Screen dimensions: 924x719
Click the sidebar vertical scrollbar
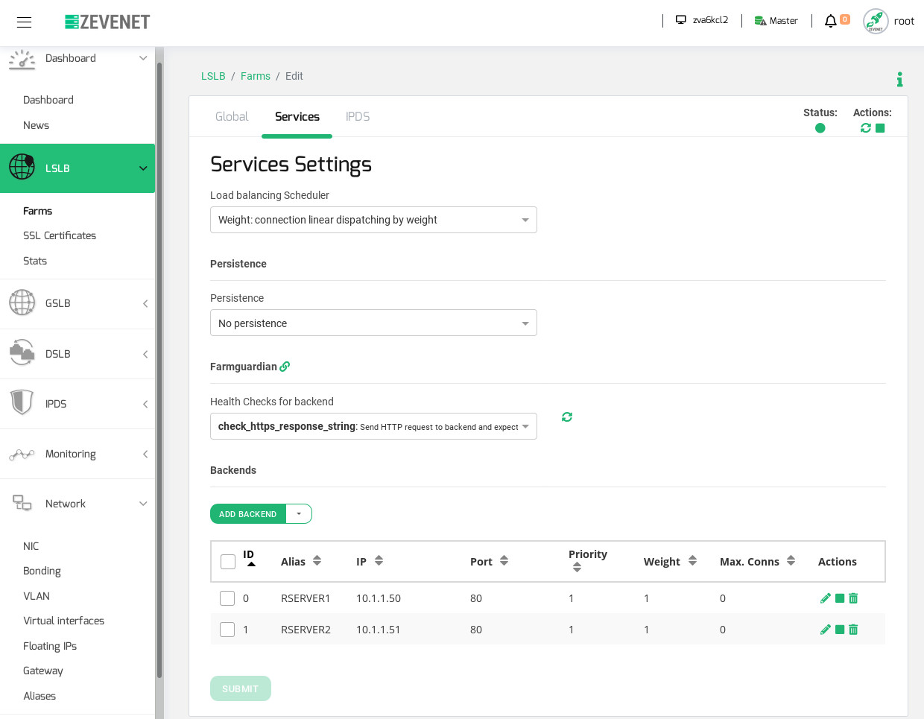(x=159, y=373)
